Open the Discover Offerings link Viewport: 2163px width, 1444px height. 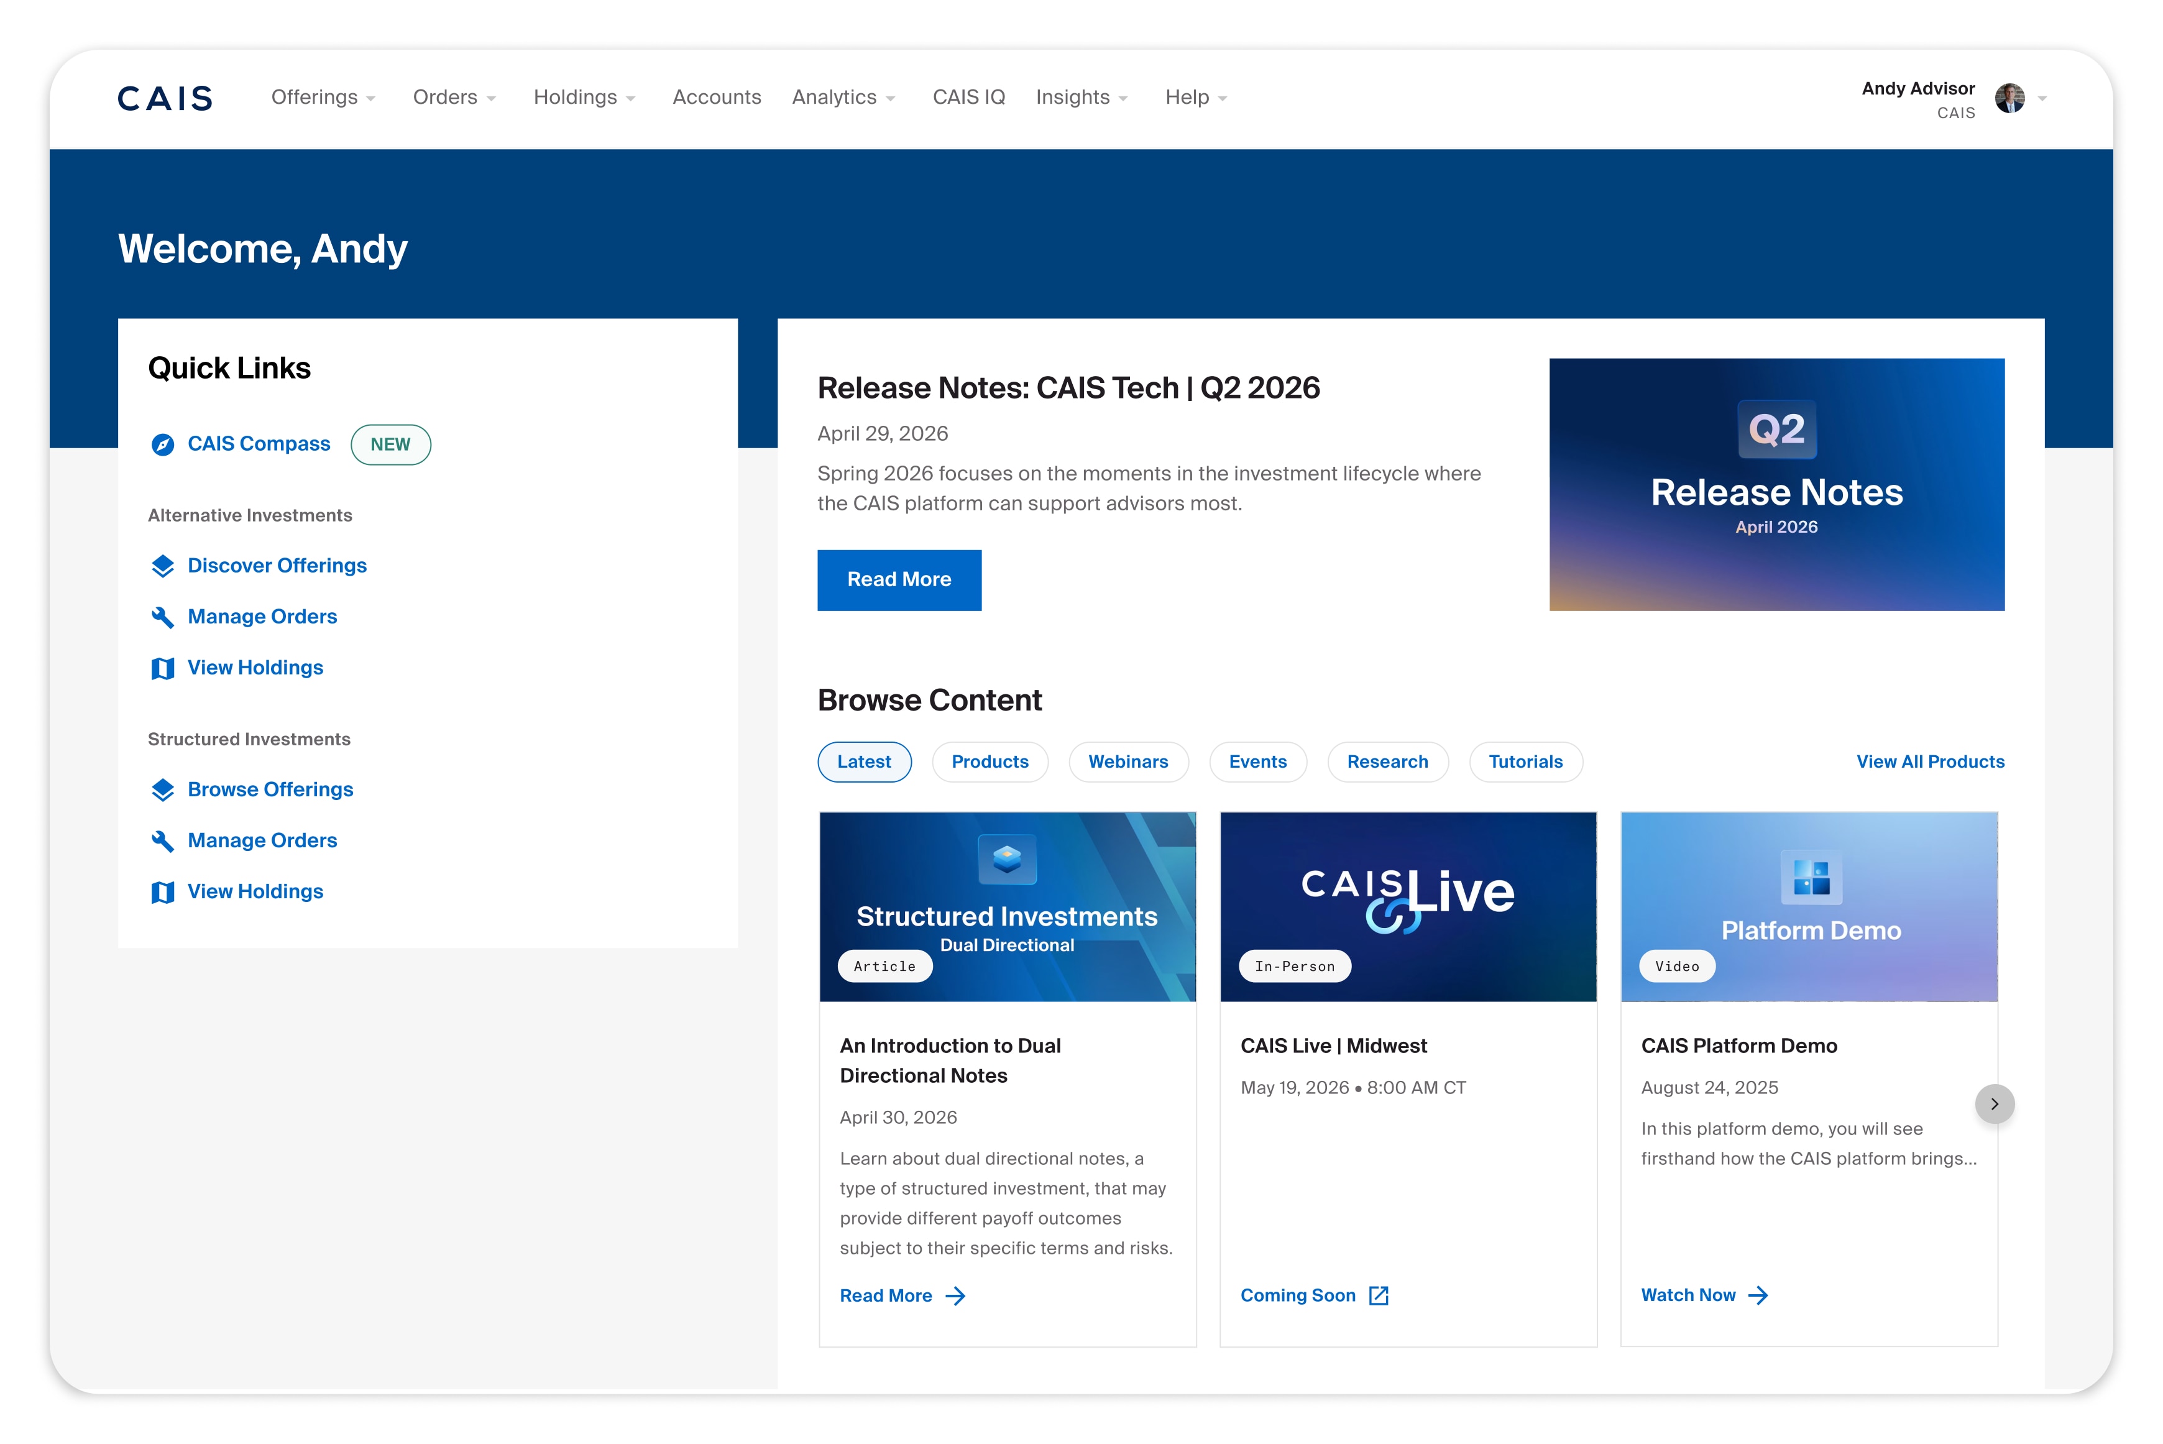click(277, 566)
